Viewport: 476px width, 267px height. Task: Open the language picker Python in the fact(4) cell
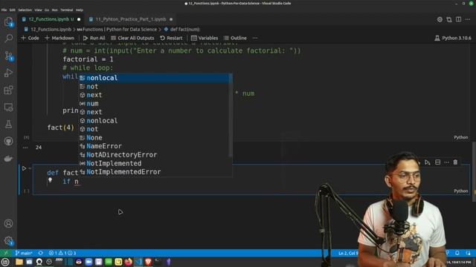click(x=461, y=137)
